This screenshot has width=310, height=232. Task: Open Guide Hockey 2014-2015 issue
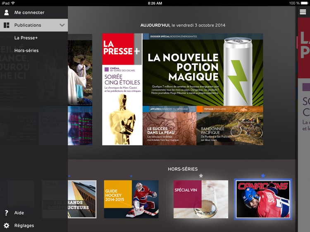click(x=131, y=199)
